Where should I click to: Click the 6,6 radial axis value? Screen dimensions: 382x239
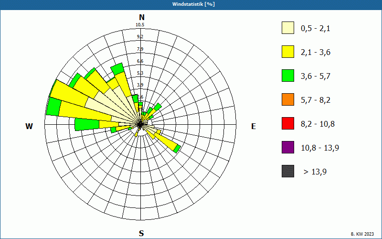[x=140, y=61]
